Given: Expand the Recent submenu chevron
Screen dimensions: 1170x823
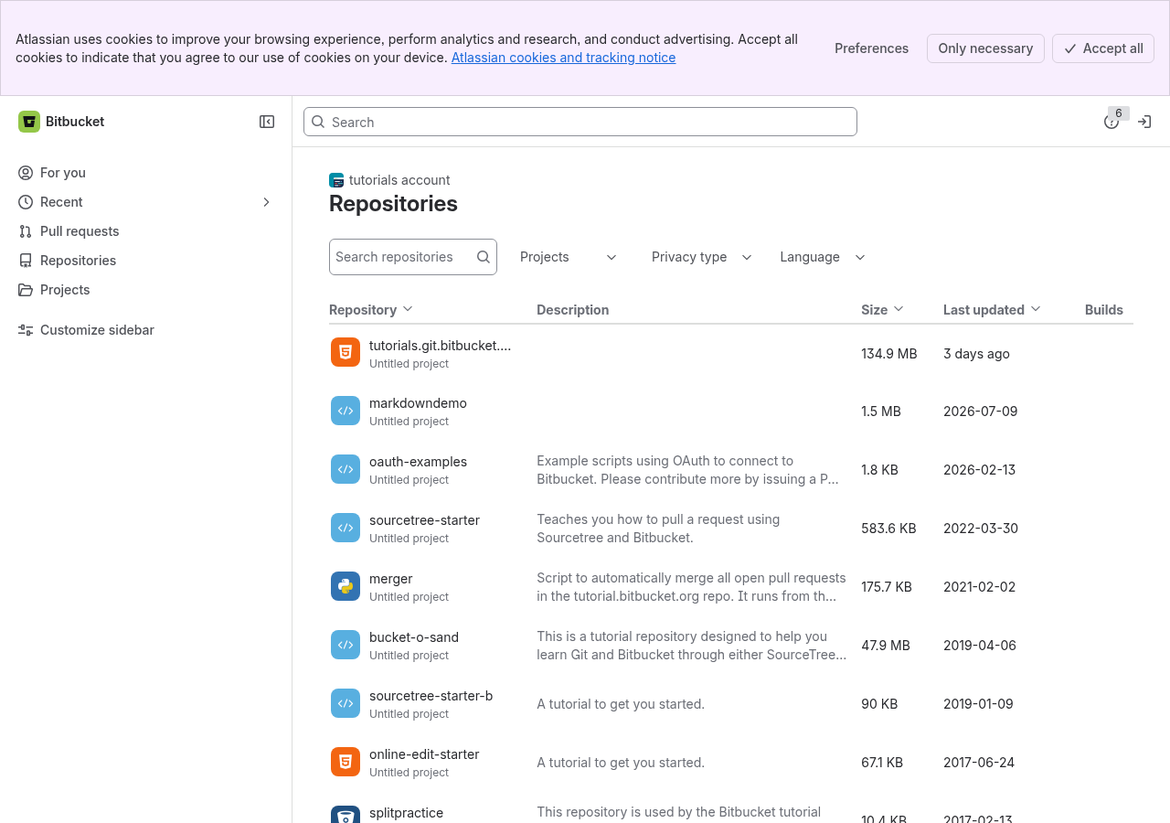Looking at the screenshot, I should pyautogui.click(x=267, y=202).
